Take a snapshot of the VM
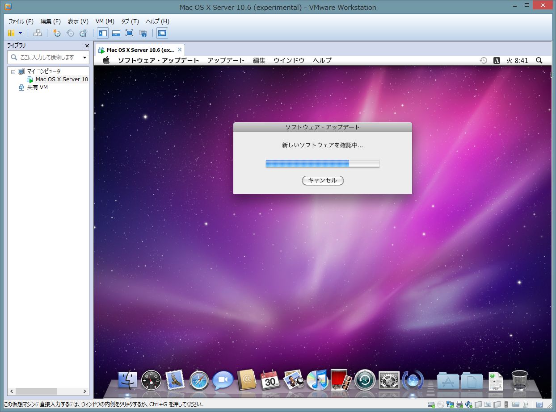 pos(57,33)
